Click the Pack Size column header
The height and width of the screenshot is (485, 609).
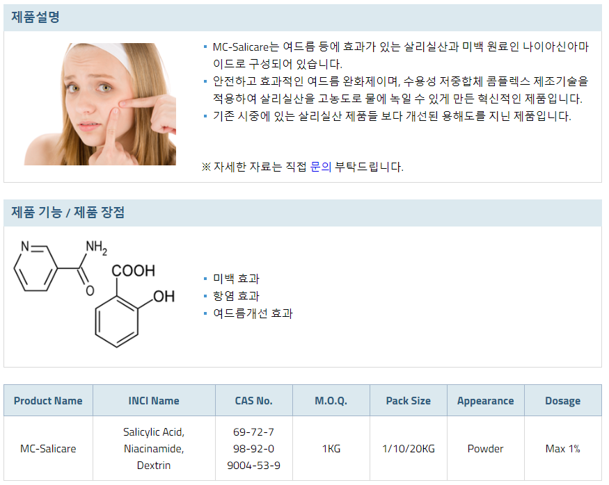(408, 400)
